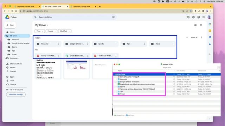Open the Travel folder card
Screen dimensions: 225x126
click(162, 44)
